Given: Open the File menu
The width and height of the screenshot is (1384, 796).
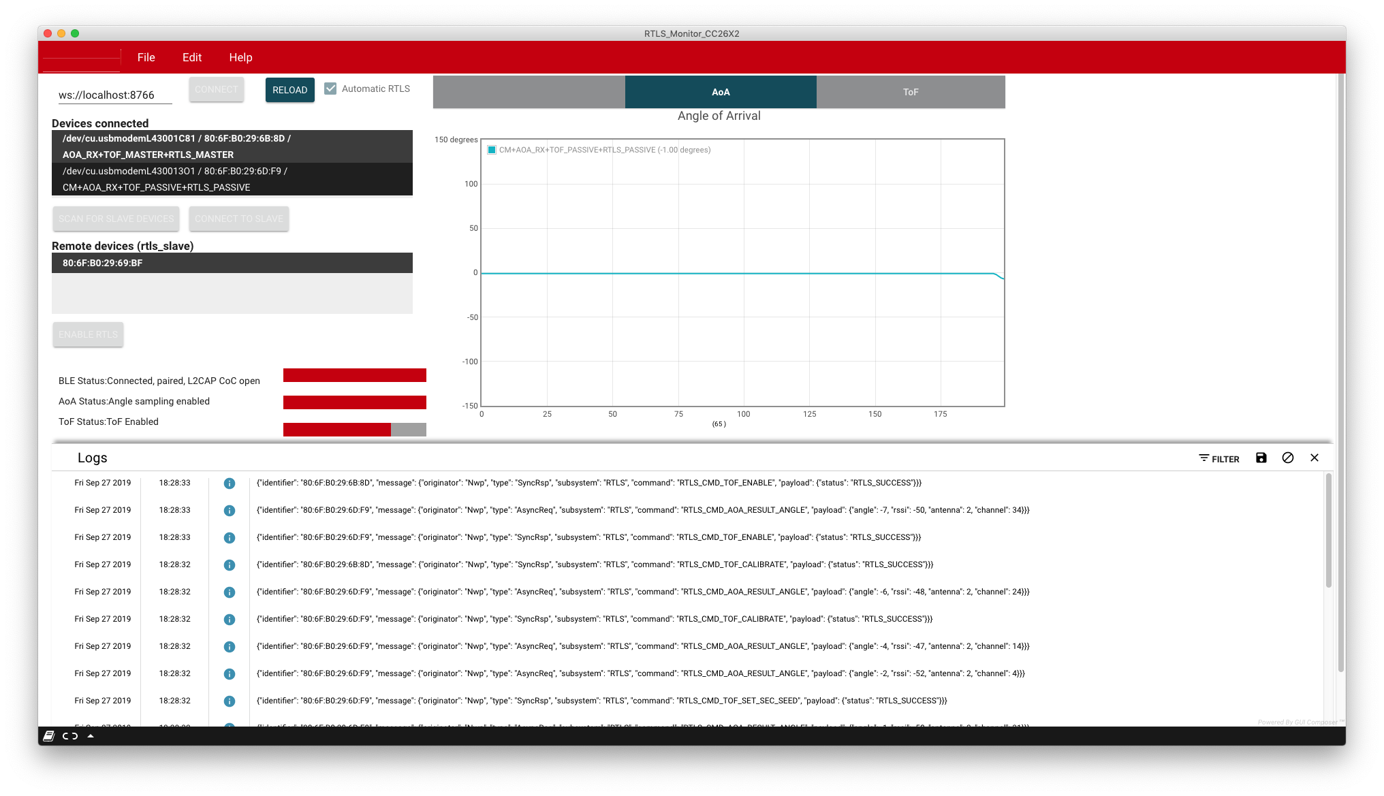Looking at the screenshot, I should (146, 57).
